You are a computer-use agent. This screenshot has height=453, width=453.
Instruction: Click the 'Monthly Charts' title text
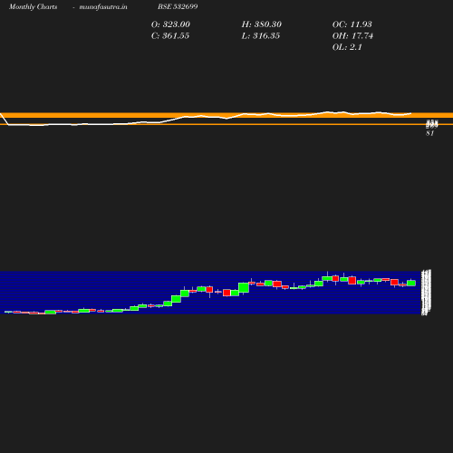coord(33,6)
